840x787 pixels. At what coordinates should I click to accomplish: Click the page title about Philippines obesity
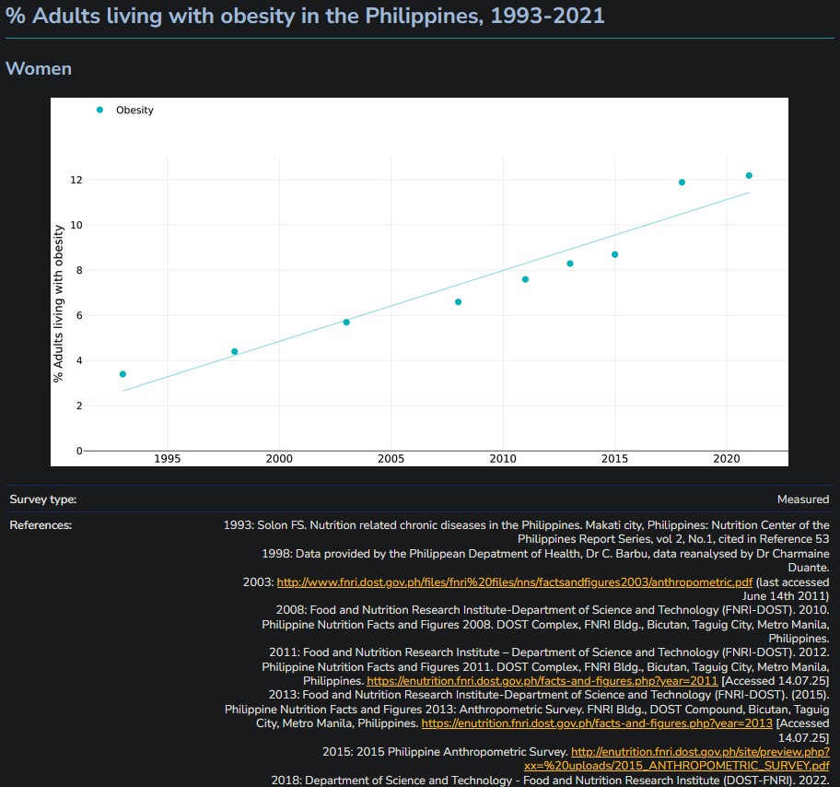[305, 16]
